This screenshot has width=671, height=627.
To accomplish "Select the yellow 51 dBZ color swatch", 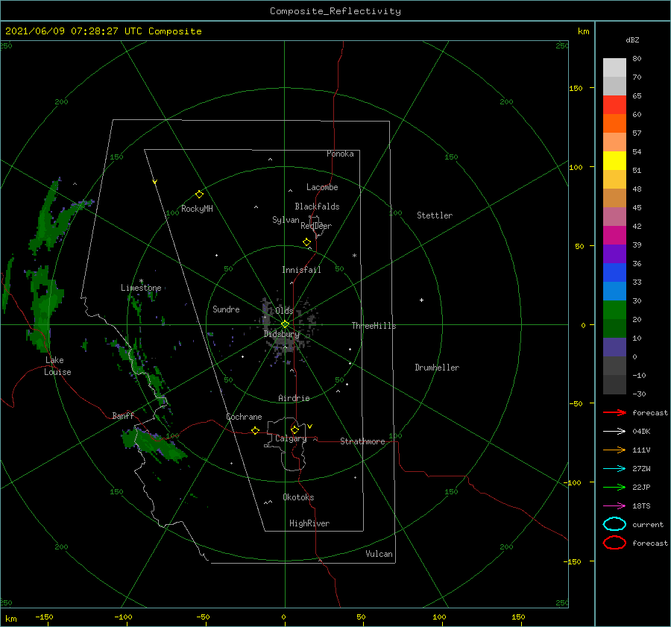I will (x=614, y=160).
